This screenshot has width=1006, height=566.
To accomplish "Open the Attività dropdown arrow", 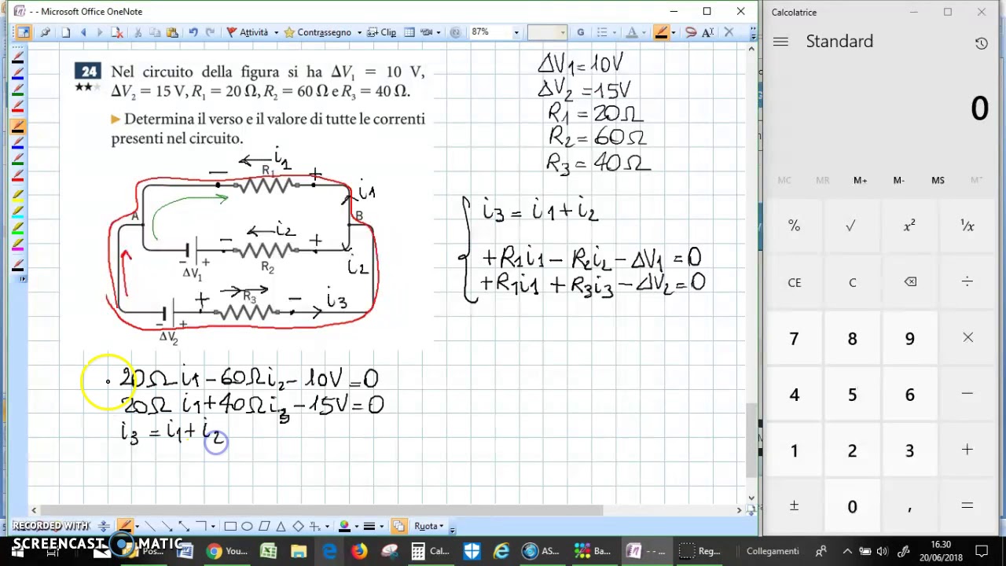I will (276, 32).
